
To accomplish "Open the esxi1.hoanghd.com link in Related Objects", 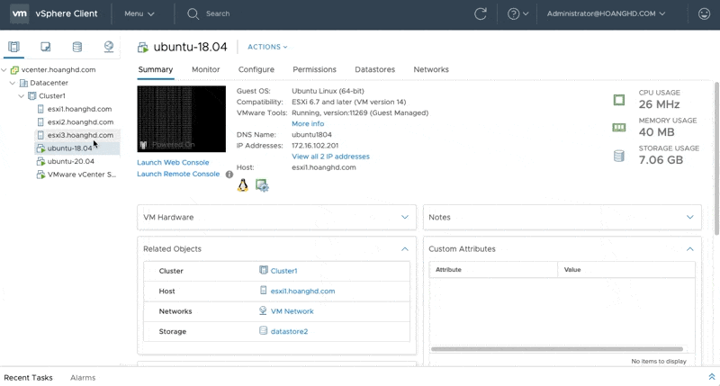I will pyautogui.click(x=302, y=291).
